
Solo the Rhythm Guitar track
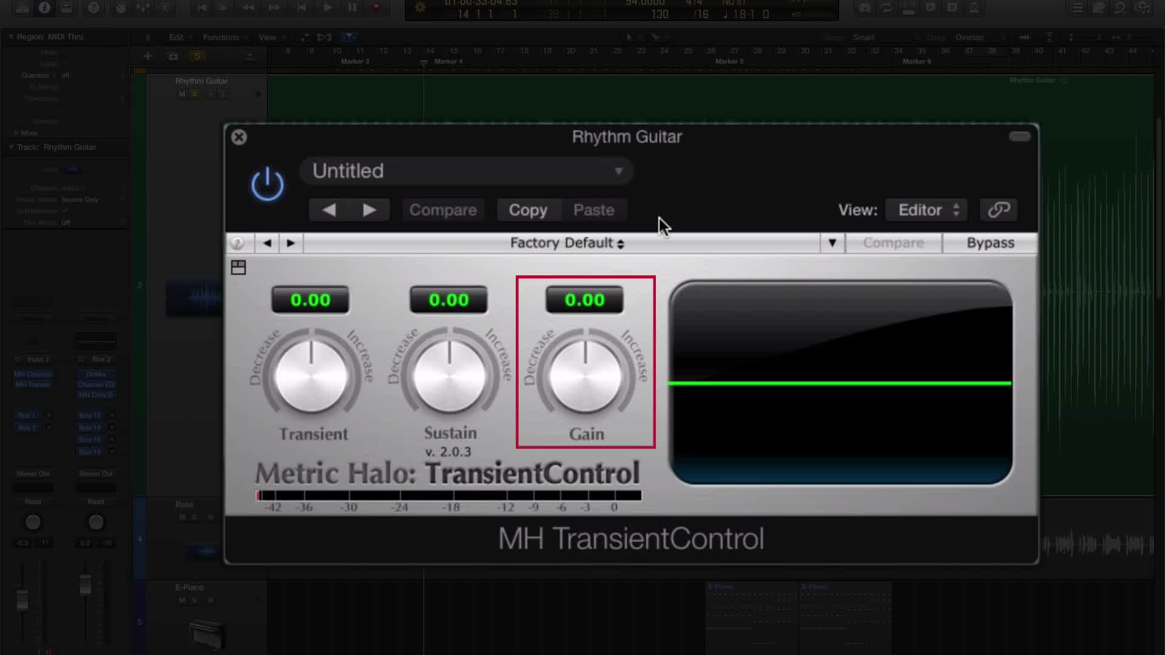click(195, 94)
